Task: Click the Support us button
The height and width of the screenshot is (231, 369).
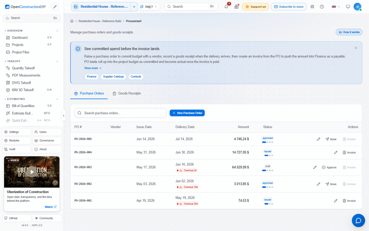Action: tap(255, 7)
